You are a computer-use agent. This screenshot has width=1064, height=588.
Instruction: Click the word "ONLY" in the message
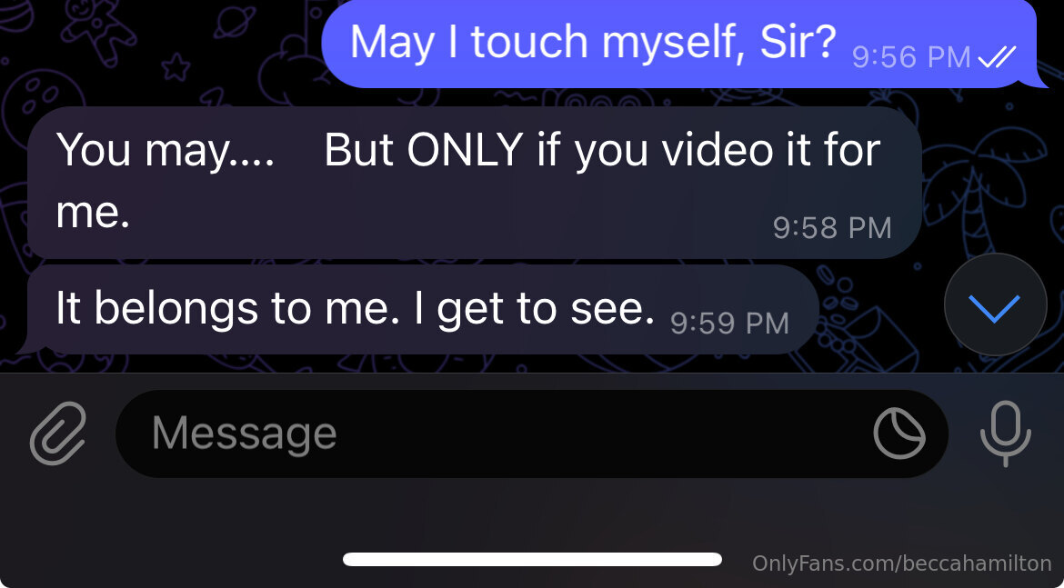pos(465,150)
